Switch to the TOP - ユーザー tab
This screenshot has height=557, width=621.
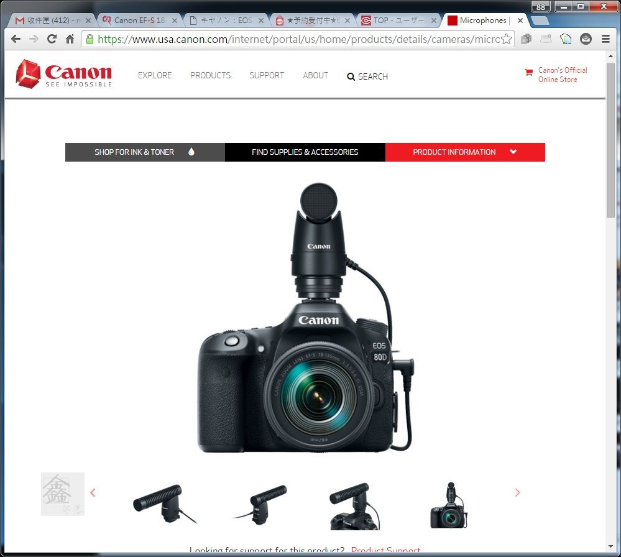(x=398, y=21)
